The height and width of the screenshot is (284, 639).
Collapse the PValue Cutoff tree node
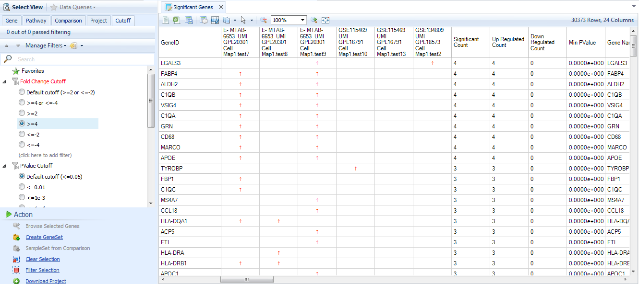click(5, 166)
